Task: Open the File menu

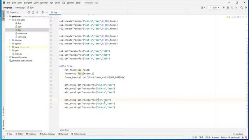Action: tap(9, 3)
